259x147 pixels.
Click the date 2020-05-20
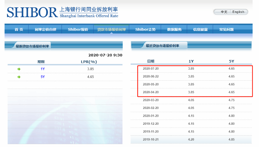click(x=151, y=84)
